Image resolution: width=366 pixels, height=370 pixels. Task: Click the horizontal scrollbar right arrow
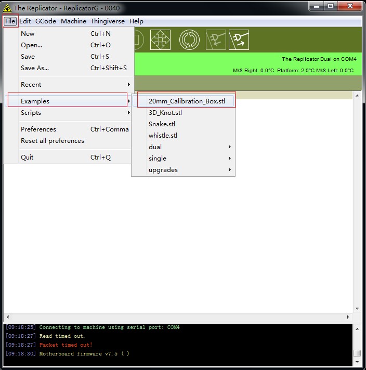(348, 317)
